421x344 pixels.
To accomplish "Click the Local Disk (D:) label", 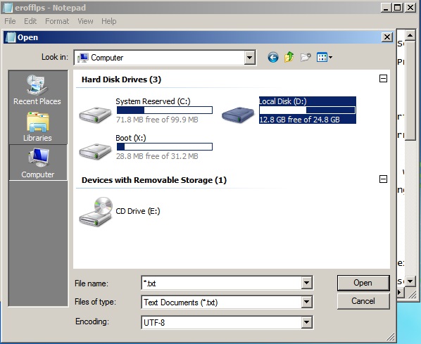I will [283, 101].
